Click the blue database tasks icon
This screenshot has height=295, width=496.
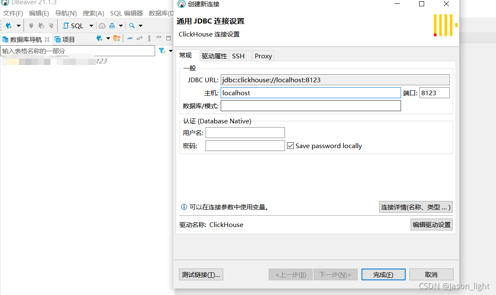click(x=112, y=26)
